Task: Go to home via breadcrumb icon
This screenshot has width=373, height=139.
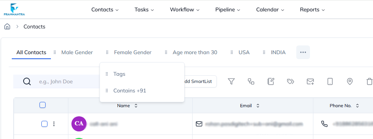Action: click(x=7, y=27)
